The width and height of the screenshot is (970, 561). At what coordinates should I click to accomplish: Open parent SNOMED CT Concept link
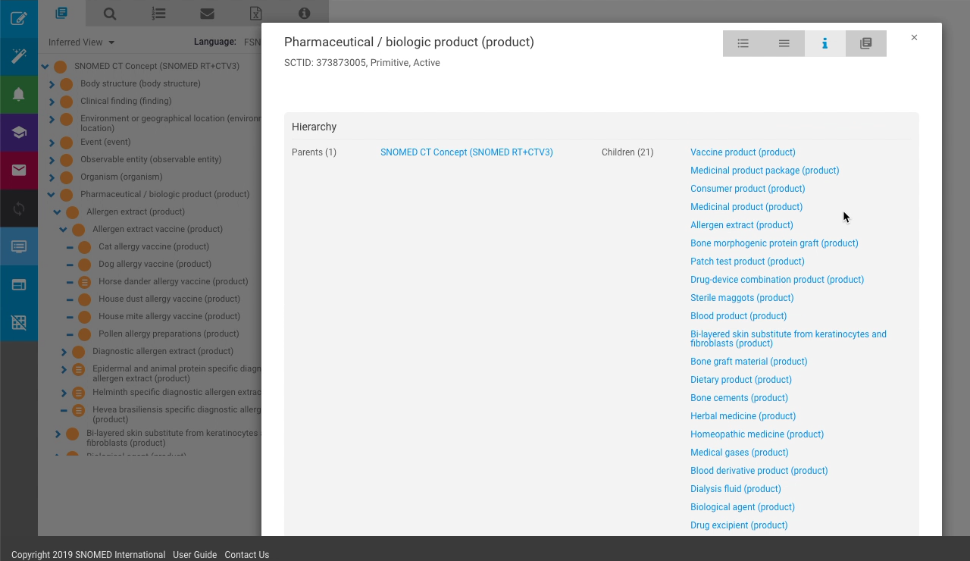coord(467,152)
